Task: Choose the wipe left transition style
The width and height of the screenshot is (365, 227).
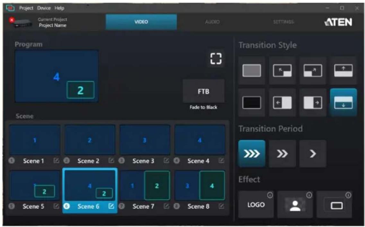Action: coord(282,102)
